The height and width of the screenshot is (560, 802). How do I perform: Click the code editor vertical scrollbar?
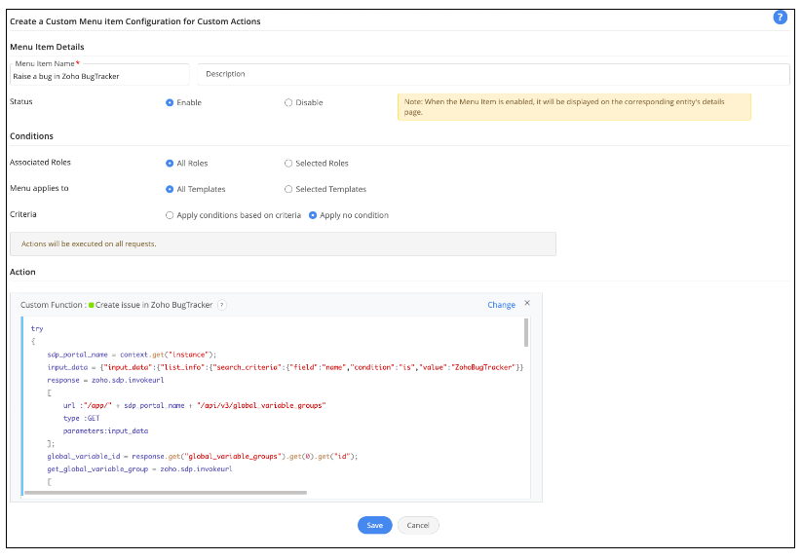[x=526, y=333]
